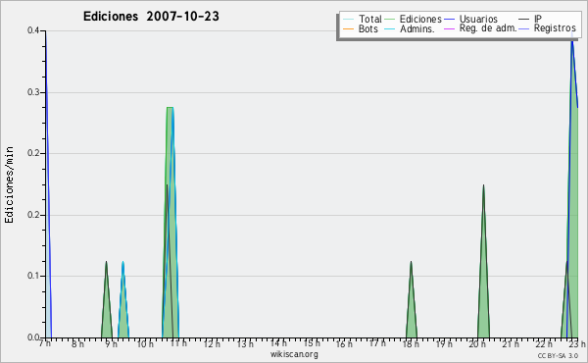Image resolution: width=588 pixels, height=363 pixels.
Task: Click the 12 h x-axis label
Action: click(x=212, y=343)
